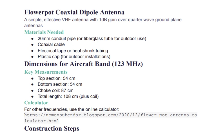
Task: Click the Choke coil: 87 cm item
Action: point(55,90)
